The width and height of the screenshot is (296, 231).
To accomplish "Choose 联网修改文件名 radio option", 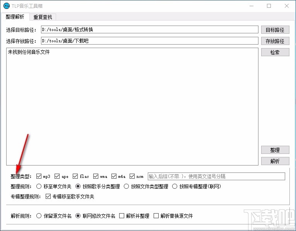I will point(78,215).
